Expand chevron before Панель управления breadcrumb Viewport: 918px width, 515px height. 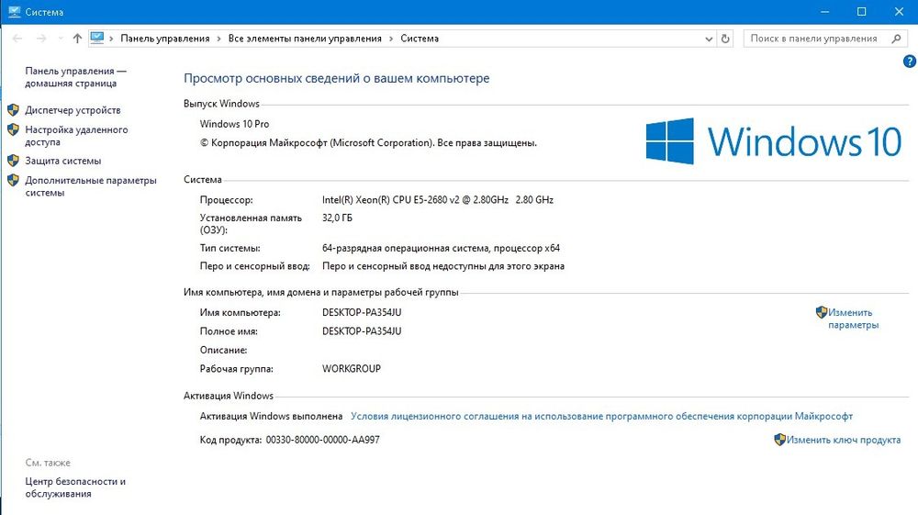[x=111, y=39]
